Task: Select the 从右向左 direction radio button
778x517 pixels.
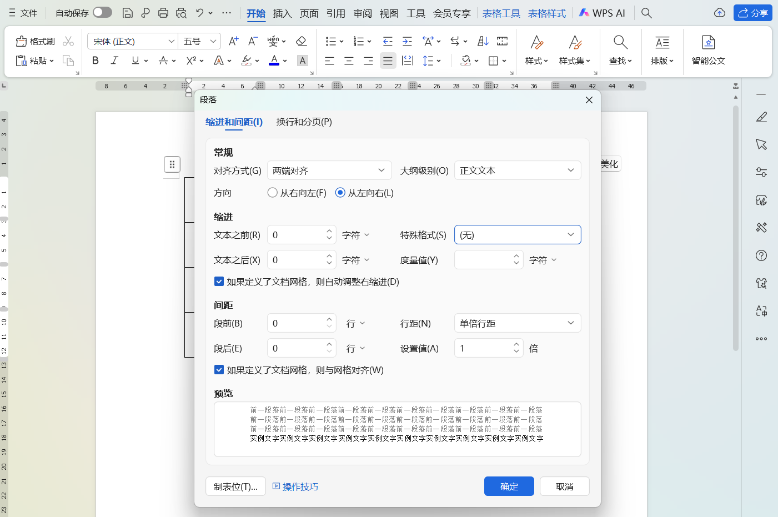Action: pyautogui.click(x=272, y=193)
